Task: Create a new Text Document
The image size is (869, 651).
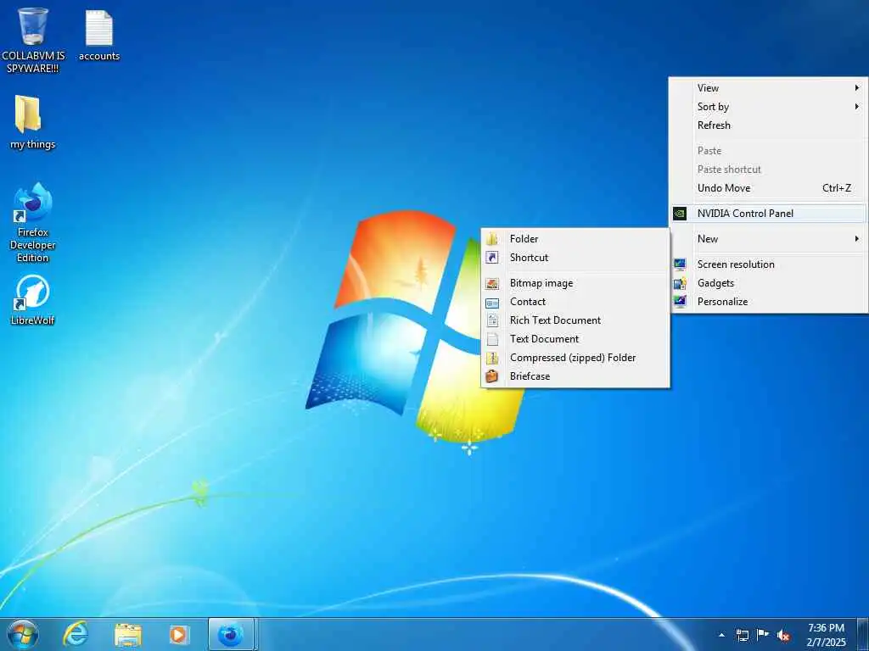Action: point(575,339)
